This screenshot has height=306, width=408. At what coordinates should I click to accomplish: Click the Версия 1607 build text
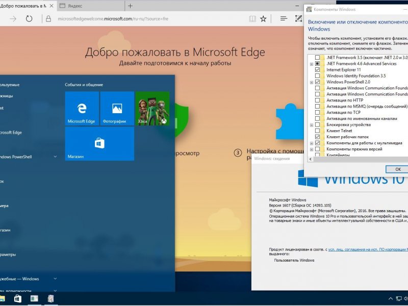click(x=300, y=206)
